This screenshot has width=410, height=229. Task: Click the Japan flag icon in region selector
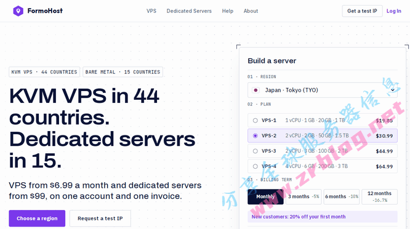[x=255, y=90]
